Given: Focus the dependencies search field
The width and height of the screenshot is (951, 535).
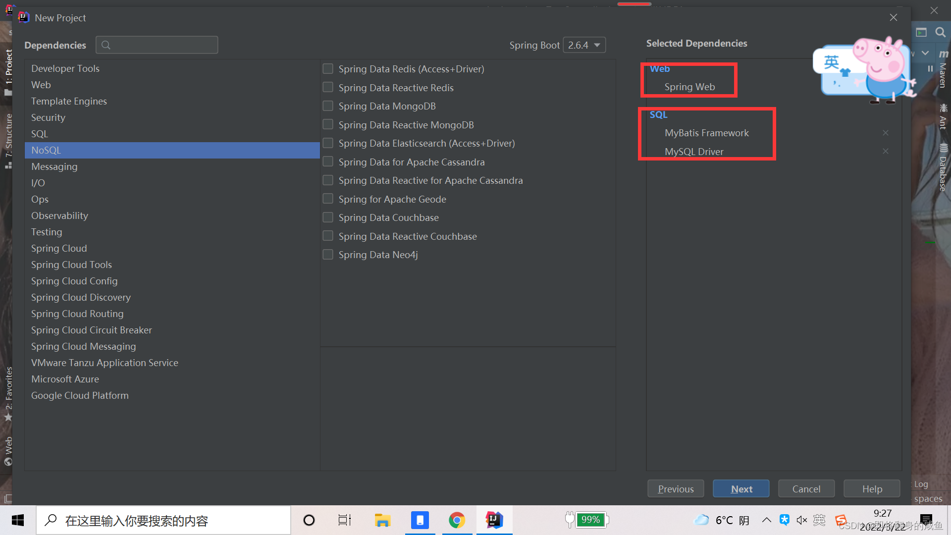Looking at the screenshot, I should click(163, 45).
